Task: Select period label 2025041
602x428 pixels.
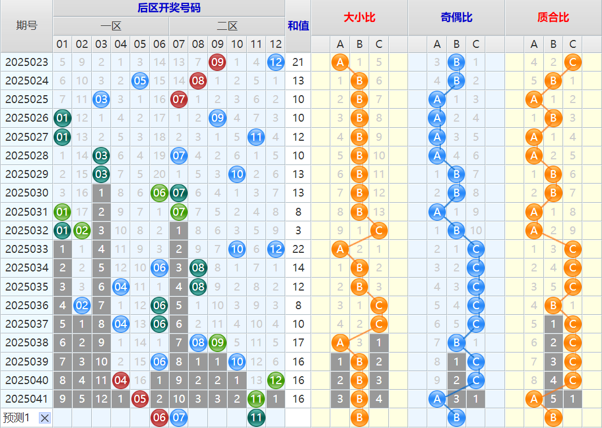Action: 27,399
